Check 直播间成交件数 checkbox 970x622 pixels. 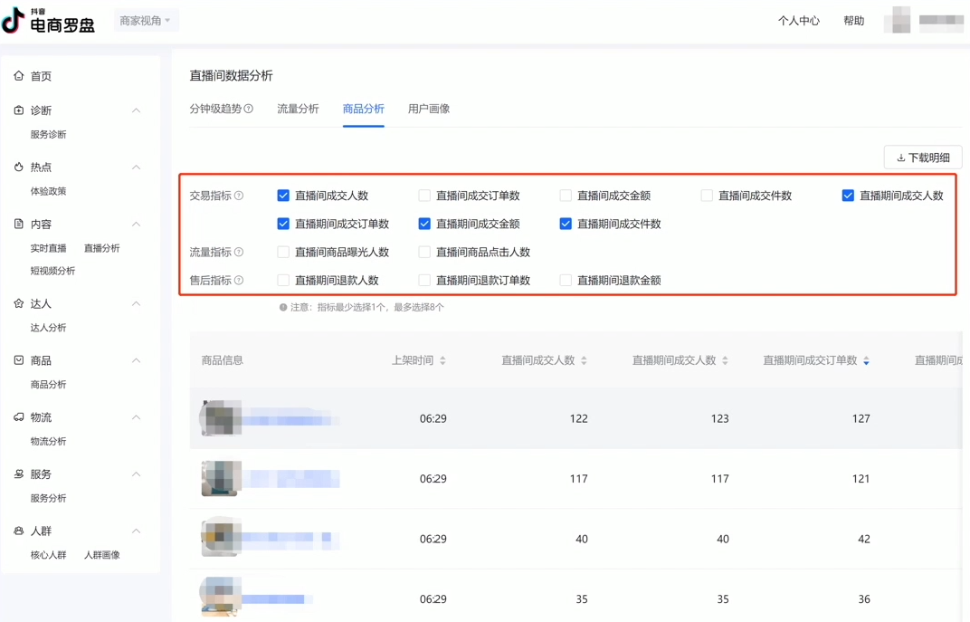(x=707, y=196)
